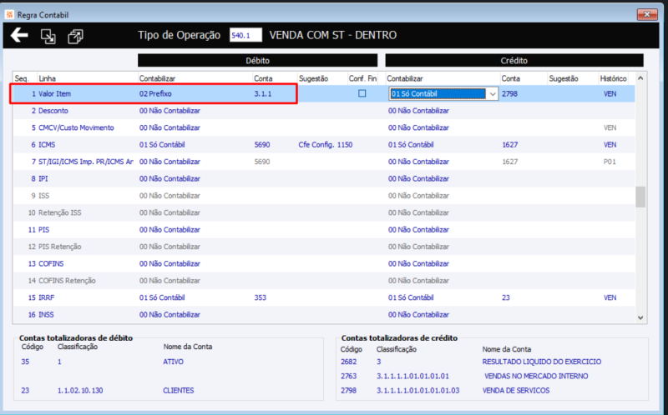Click credit account 2798 in Valor Item row
The image size is (668, 415).
(509, 94)
